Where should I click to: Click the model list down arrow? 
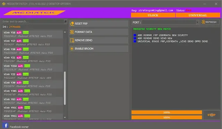coord(65,118)
